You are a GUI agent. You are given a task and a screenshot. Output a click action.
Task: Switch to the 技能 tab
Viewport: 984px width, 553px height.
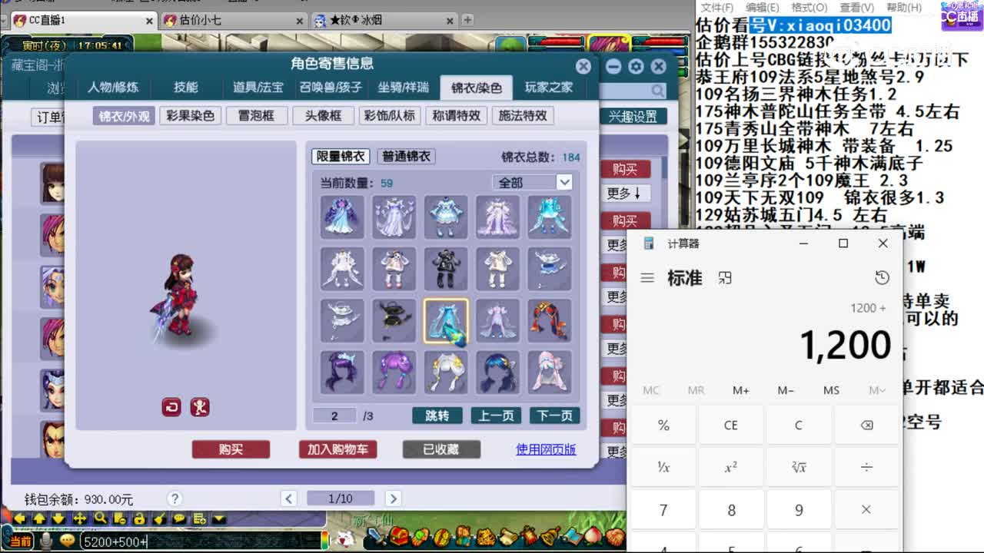click(x=185, y=88)
